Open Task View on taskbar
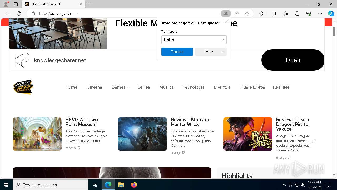 [95, 185]
